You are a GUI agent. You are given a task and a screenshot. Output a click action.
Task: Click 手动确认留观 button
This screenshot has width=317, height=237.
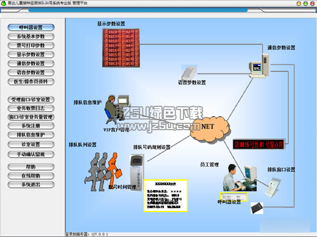[31, 154]
